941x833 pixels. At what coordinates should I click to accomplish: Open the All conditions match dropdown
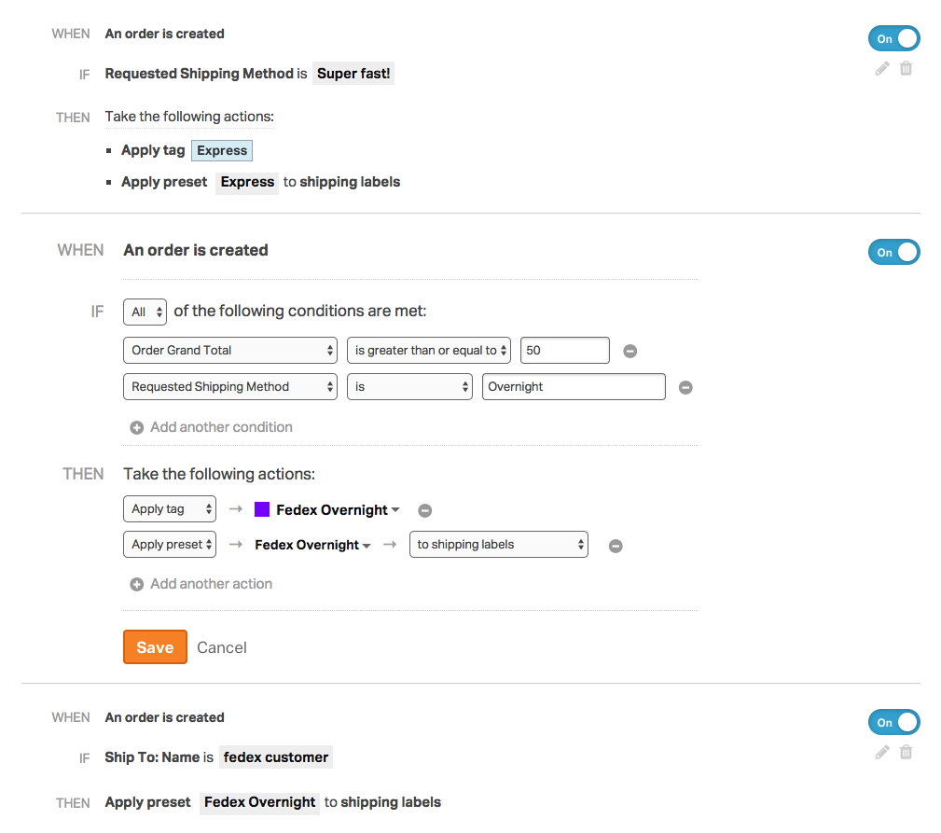point(145,312)
